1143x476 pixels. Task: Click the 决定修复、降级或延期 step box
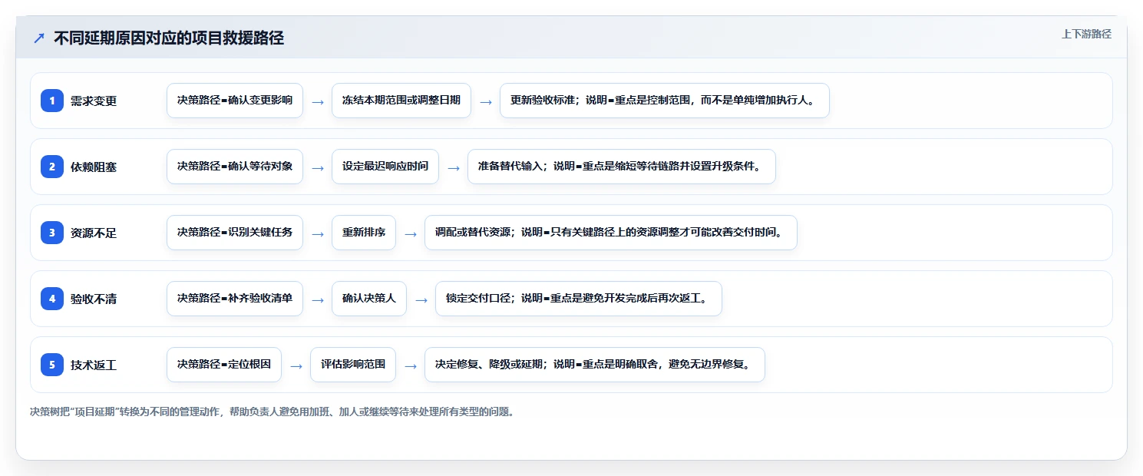point(595,365)
